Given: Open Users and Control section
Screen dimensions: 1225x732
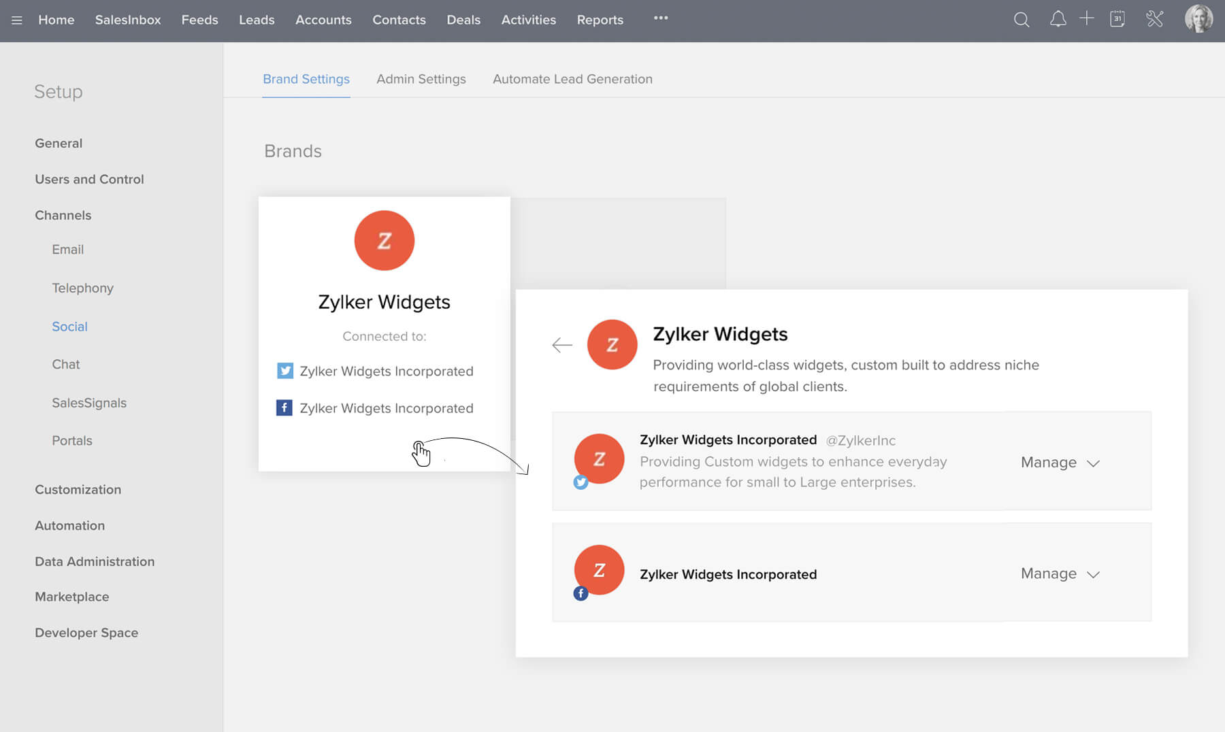Looking at the screenshot, I should pyautogui.click(x=89, y=180).
